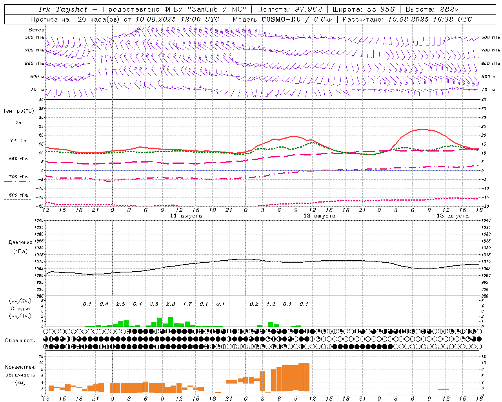Click the Irk_Tayshet station title

pyautogui.click(x=63, y=9)
